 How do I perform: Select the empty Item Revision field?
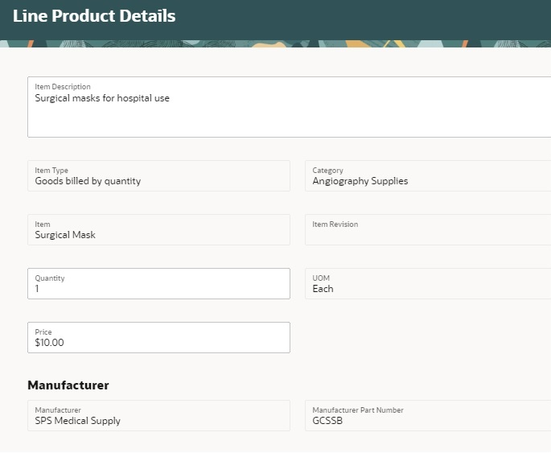click(428, 230)
